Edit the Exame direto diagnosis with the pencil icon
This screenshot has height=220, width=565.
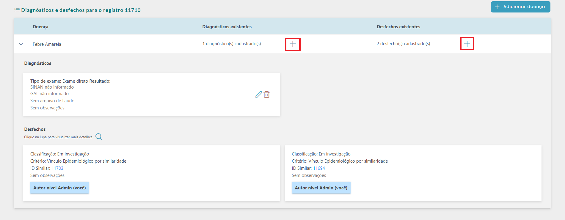tap(259, 95)
